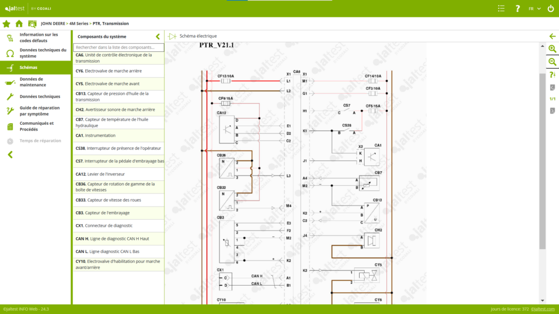Open the FR language dropdown
This screenshot has height=314, width=559.
point(534,9)
